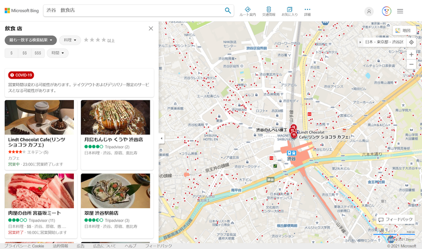This screenshot has height=249, width=422.
Task: Click Lindt Chocolat Cafe map label
Action: [x=324, y=135]
